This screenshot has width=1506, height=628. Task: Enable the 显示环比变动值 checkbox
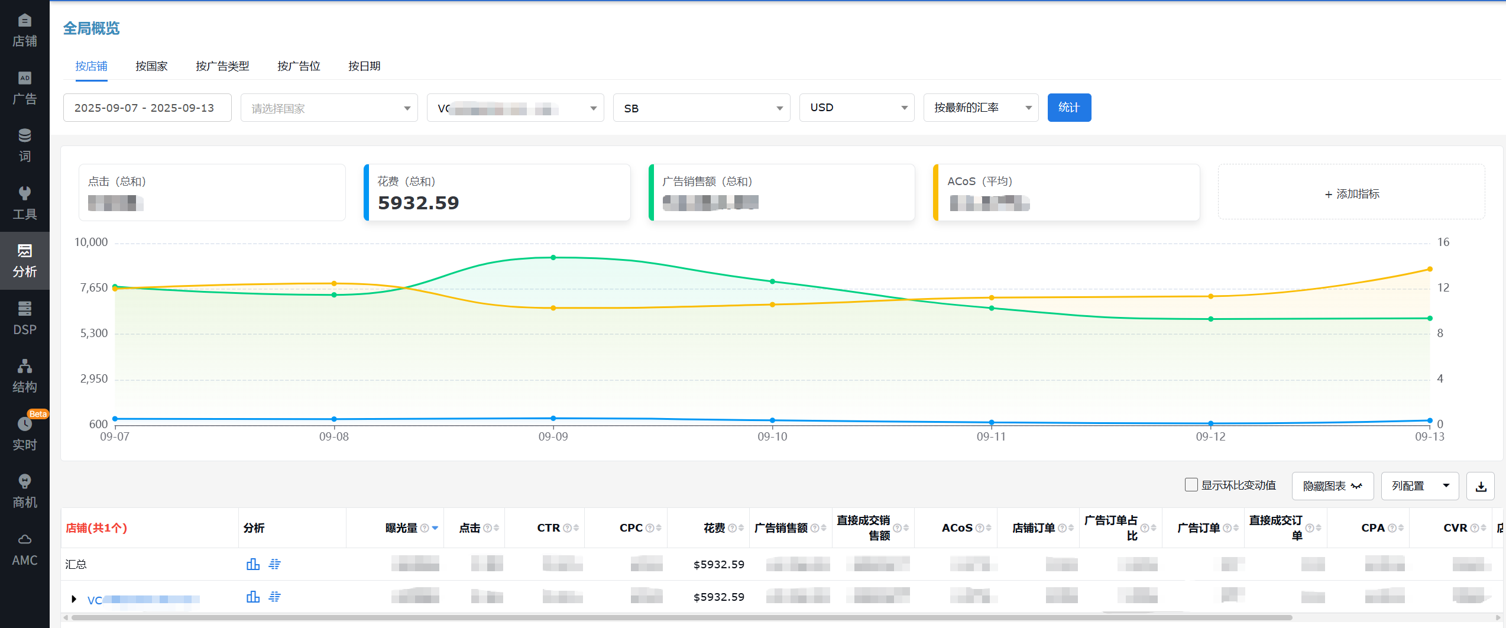pyautogui.click(x=1191, y=485)
